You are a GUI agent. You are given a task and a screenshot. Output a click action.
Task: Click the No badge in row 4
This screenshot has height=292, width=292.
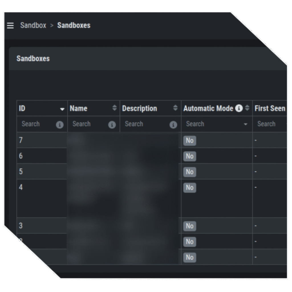point(190,188)
